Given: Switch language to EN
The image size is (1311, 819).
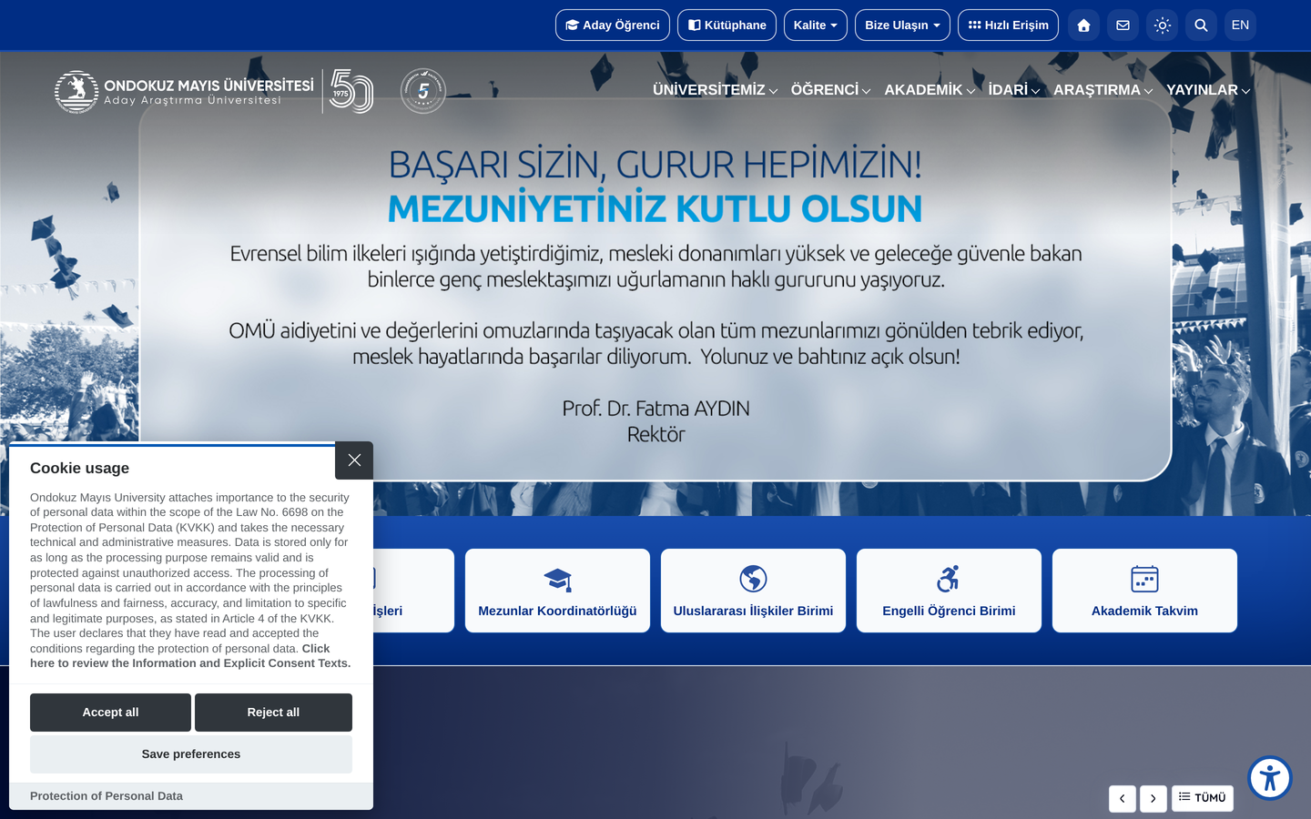Looking at the screenshot, I should coord(1240,25).
